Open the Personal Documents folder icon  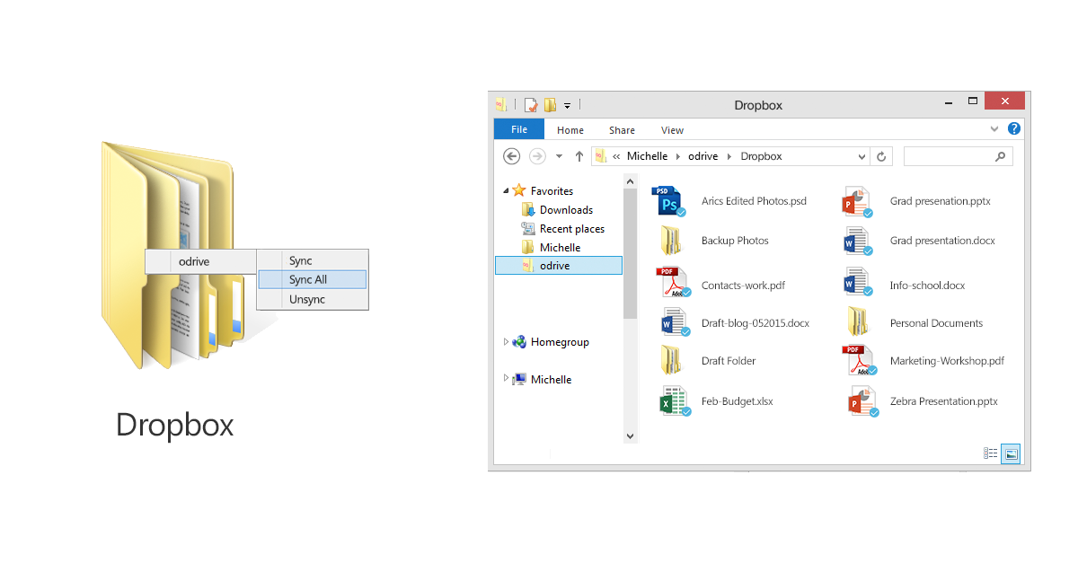coord(858,322)
